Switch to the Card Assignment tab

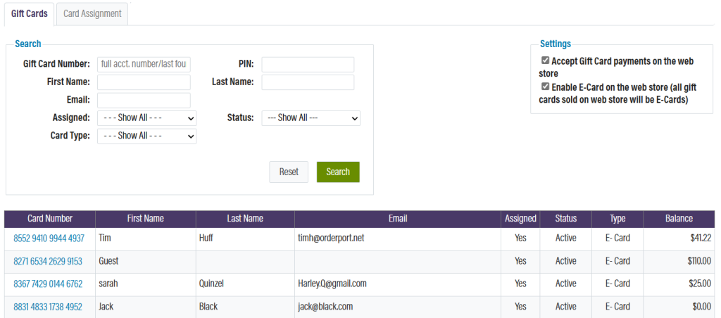pos(92,14)
